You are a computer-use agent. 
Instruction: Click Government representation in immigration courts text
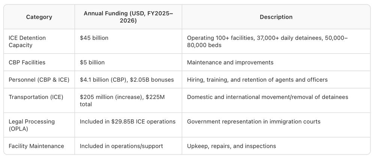click(253, 121)
